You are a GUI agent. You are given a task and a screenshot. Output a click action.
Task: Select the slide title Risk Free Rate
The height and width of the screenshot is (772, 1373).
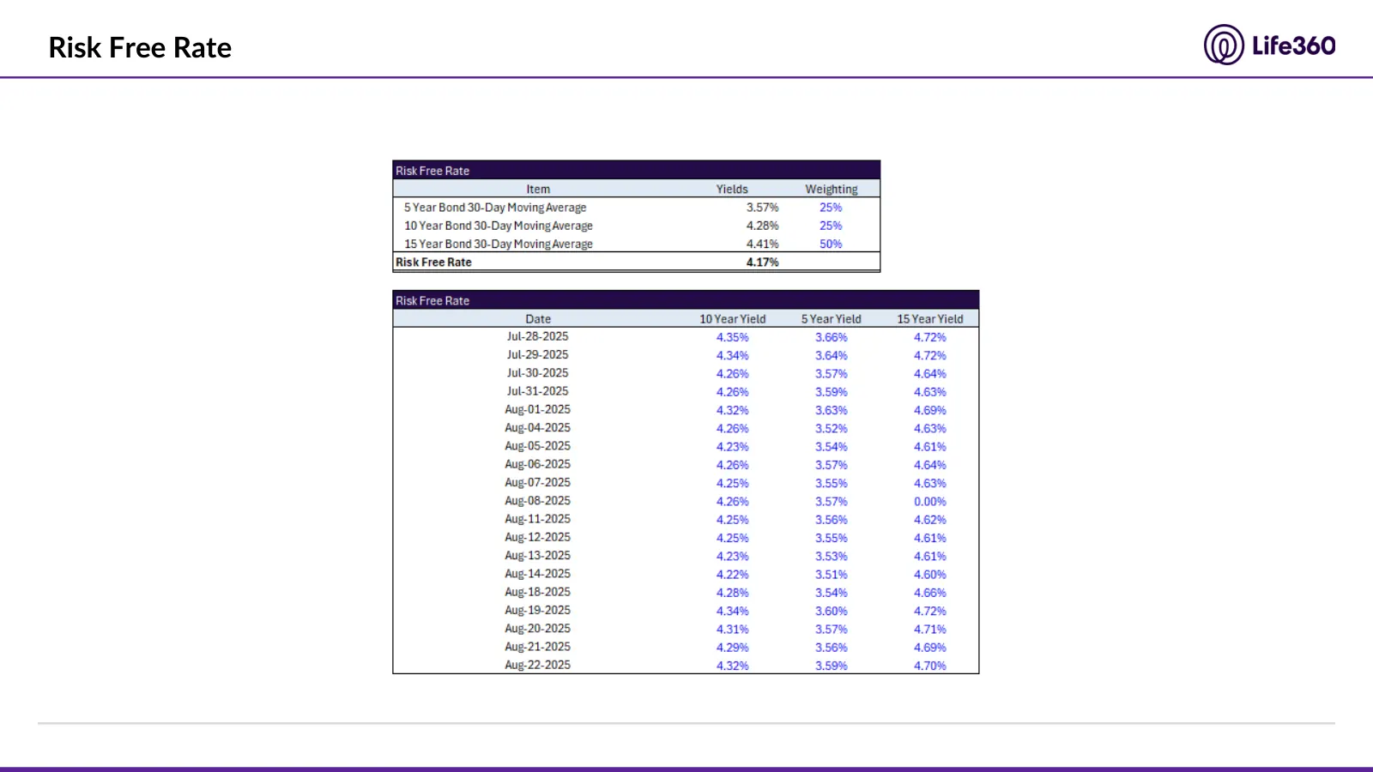[x=140, y=48]
